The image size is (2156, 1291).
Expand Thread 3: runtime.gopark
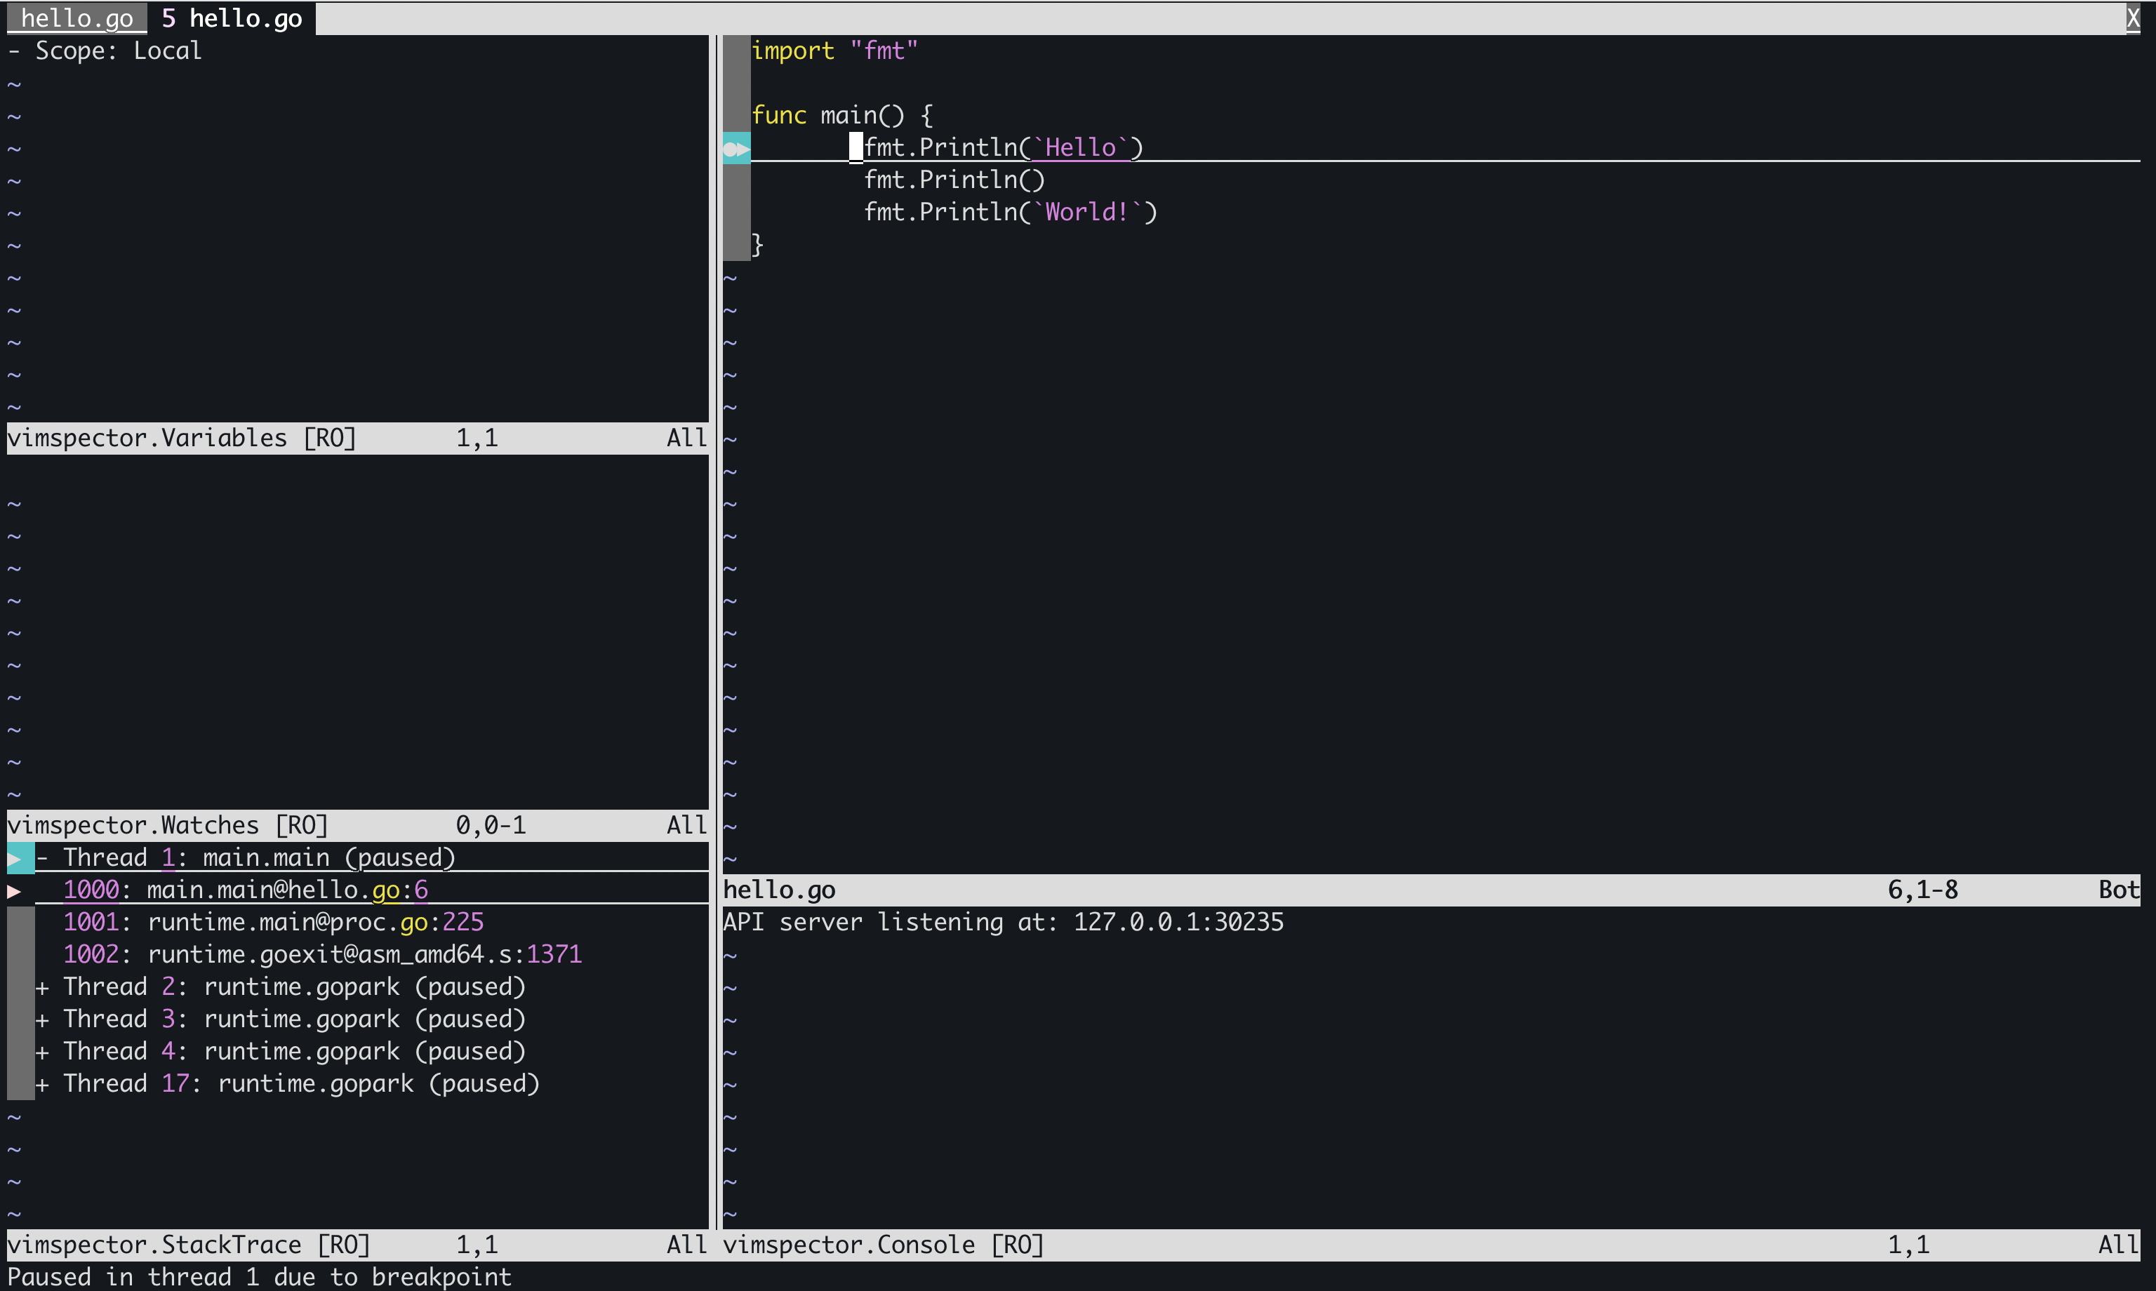coord(42,1018)
